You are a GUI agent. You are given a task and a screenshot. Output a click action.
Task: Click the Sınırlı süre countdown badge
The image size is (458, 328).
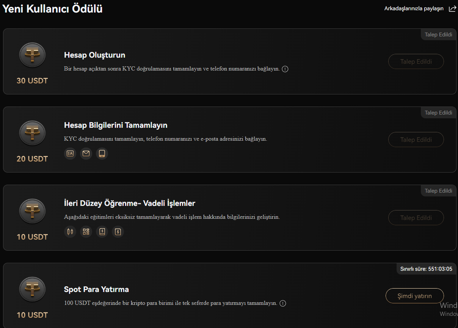(426, 269)
